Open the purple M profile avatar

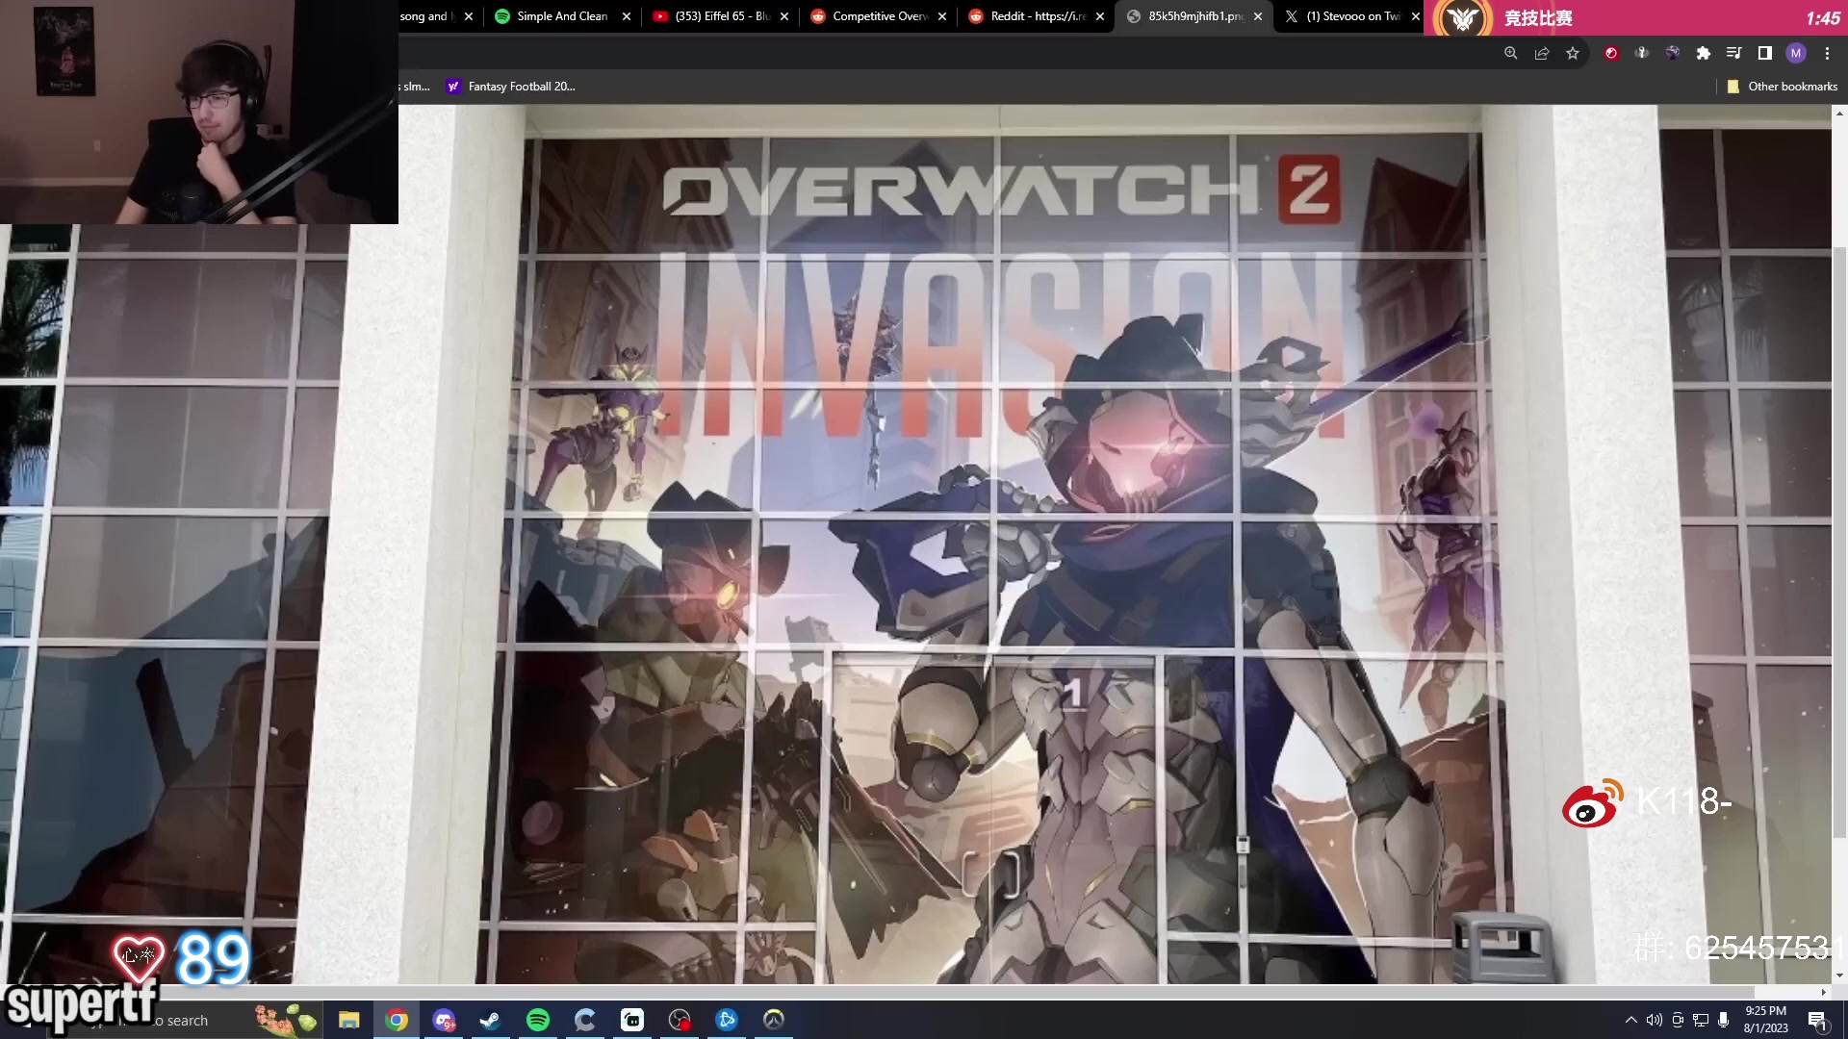1796,54
